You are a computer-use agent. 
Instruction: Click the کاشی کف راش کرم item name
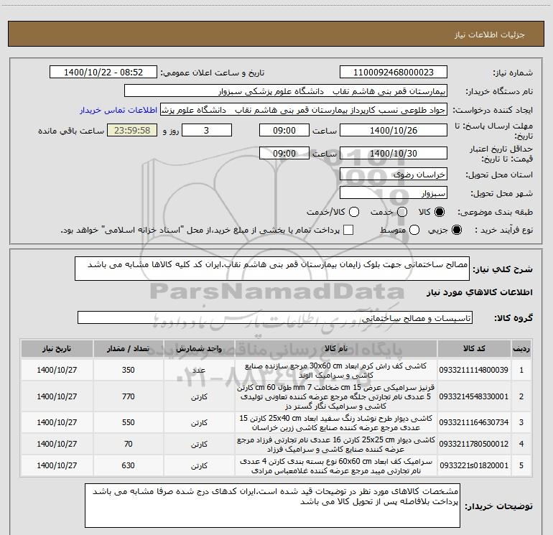click(x=336, y=371)
